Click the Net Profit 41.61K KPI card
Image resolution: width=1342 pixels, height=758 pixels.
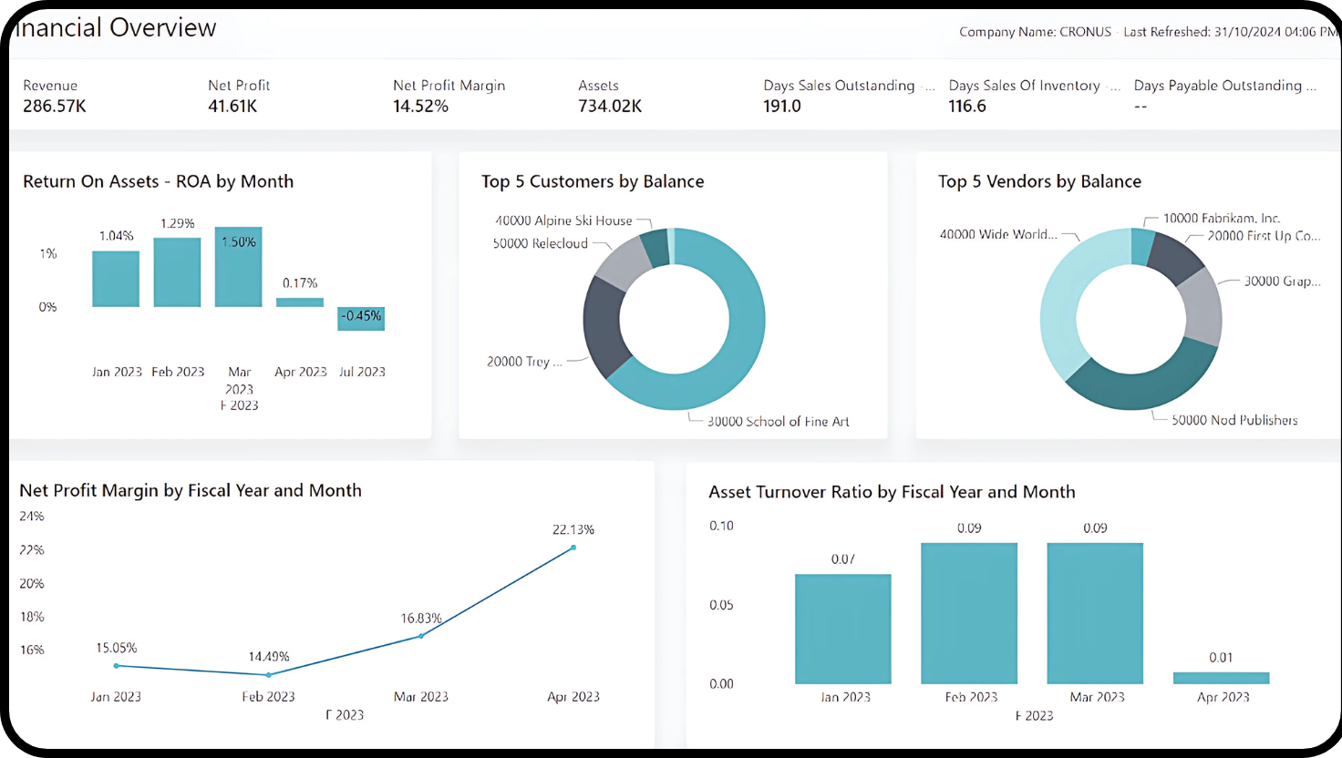239,97
